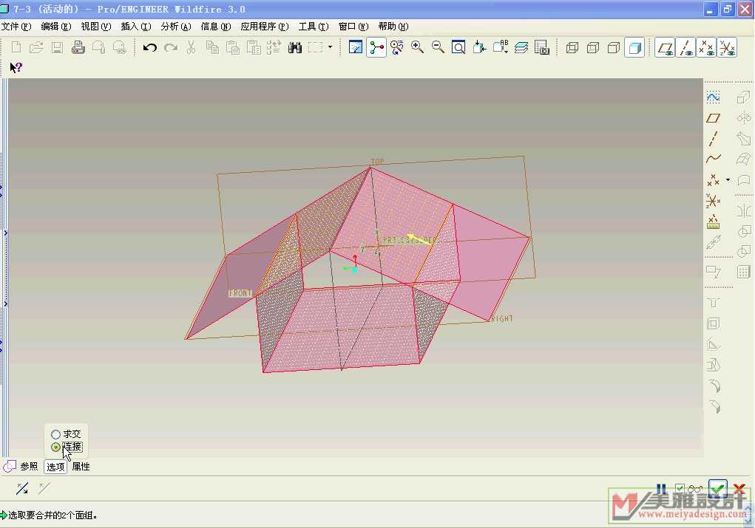Open the 插入 menu
The width and height of the screenshot is (755, 528).
click(x=135, y=27)
